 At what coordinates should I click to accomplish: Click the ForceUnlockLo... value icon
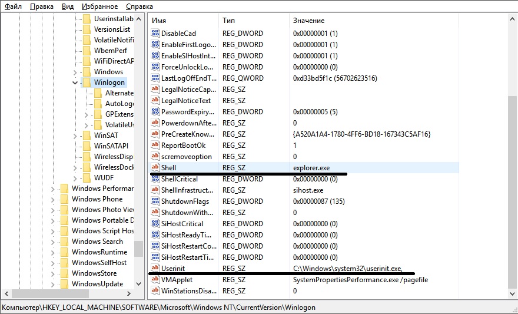click(x=155, y=67)
